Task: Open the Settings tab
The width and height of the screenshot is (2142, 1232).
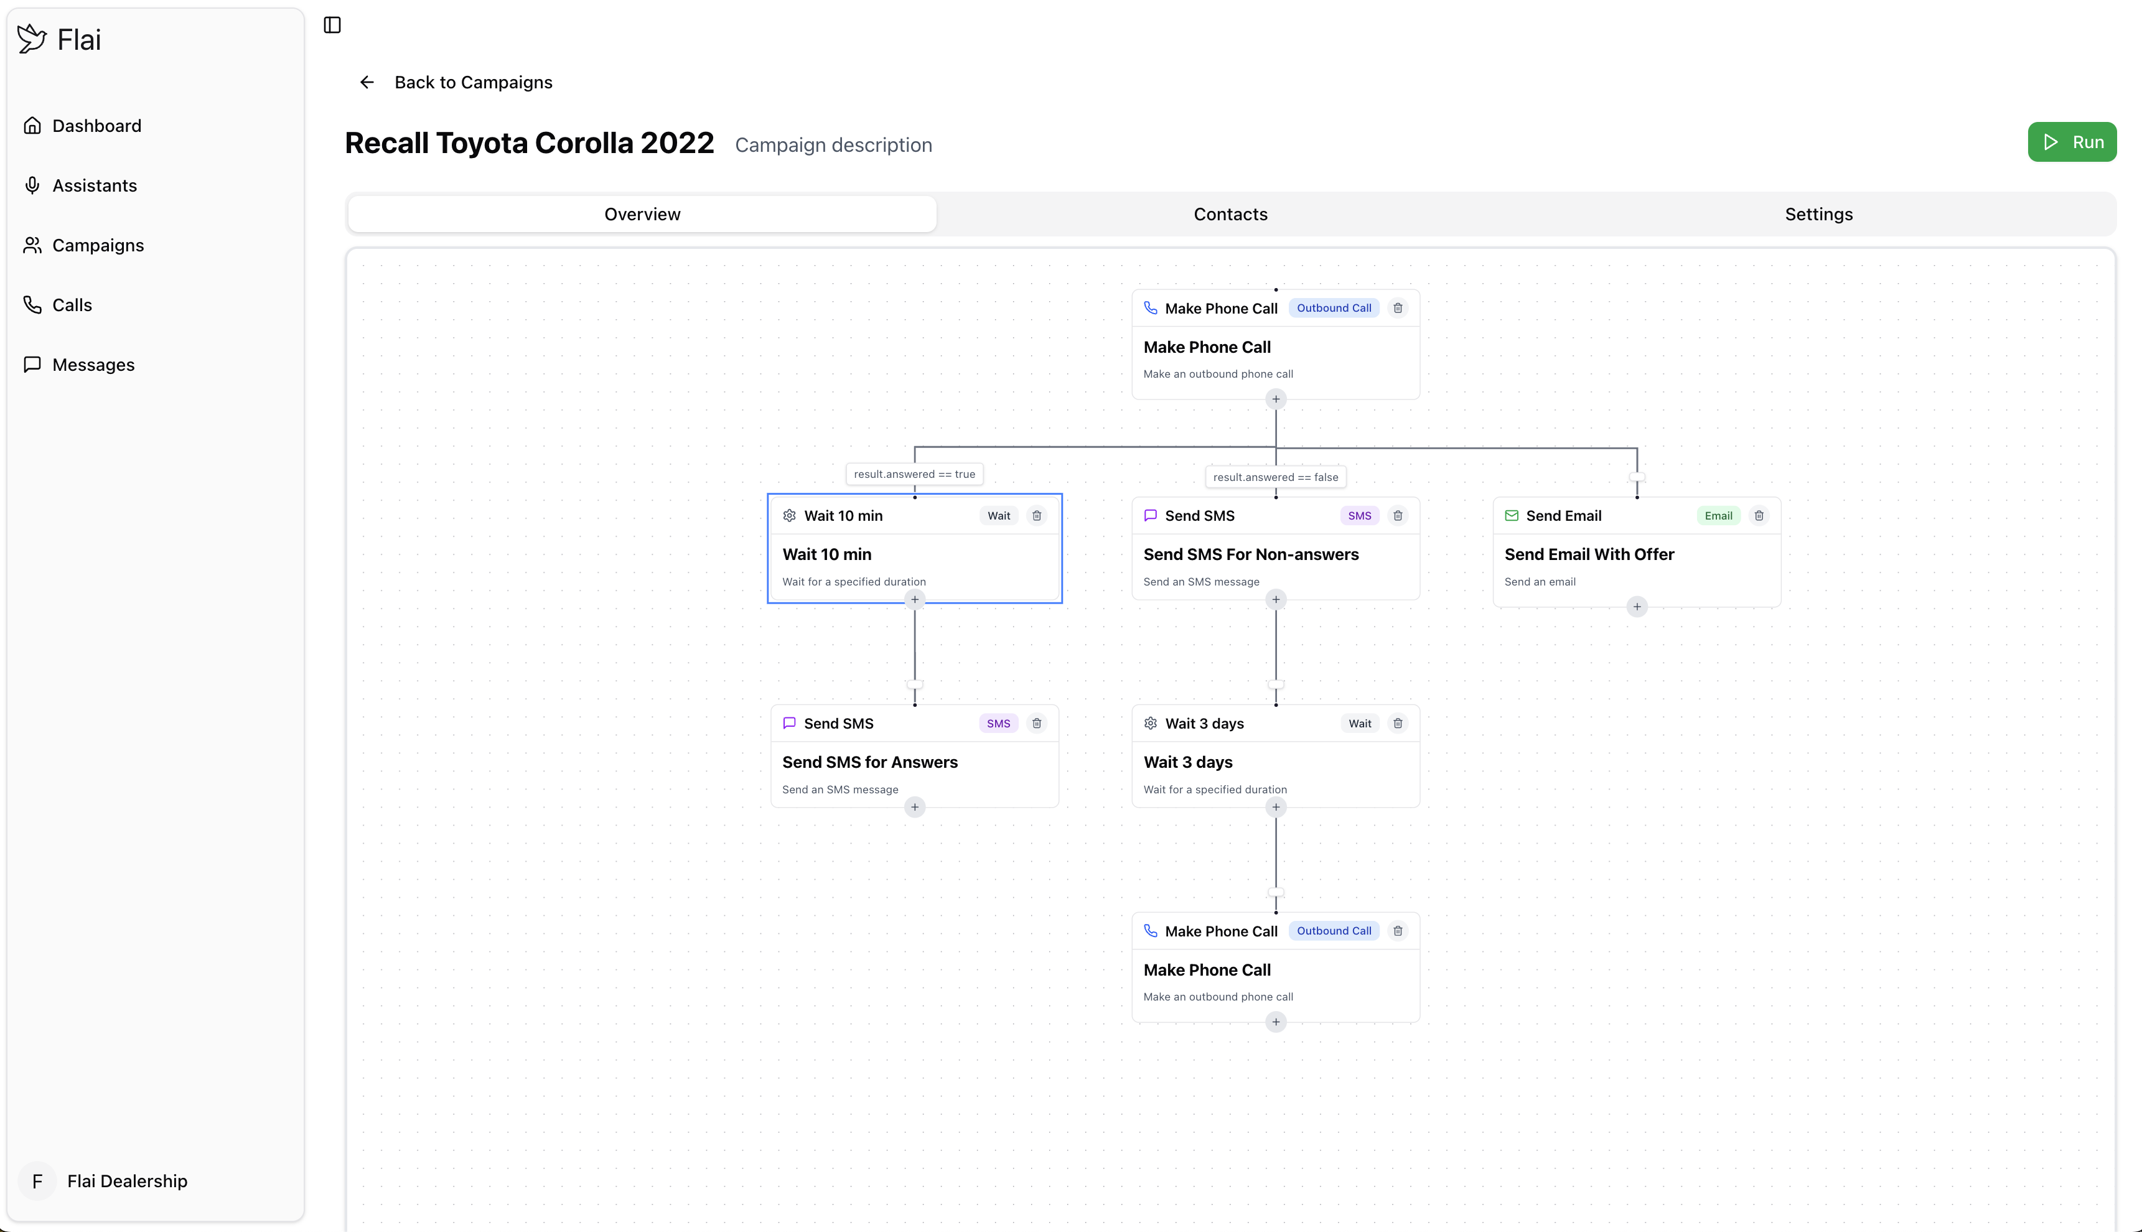Action: point(1818,213)
